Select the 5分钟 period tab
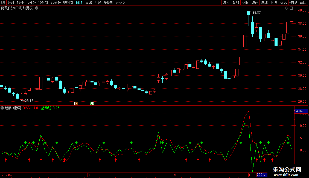 [31, 2]
